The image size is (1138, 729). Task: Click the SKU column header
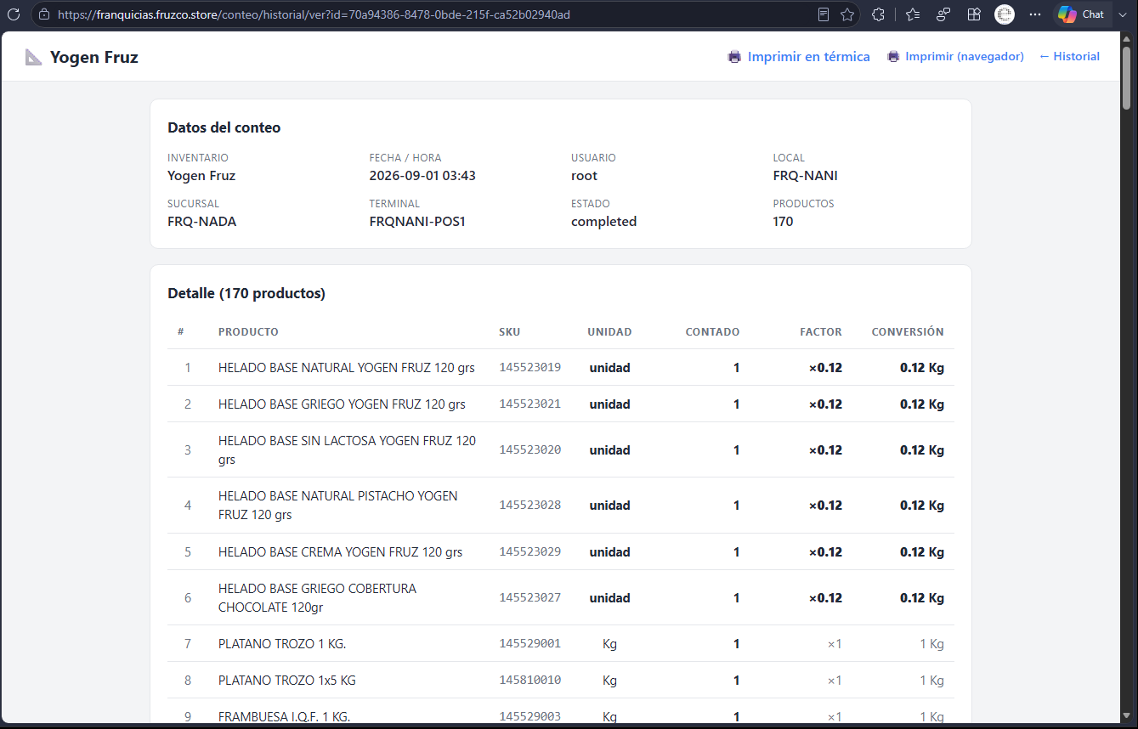pos(510,332)
